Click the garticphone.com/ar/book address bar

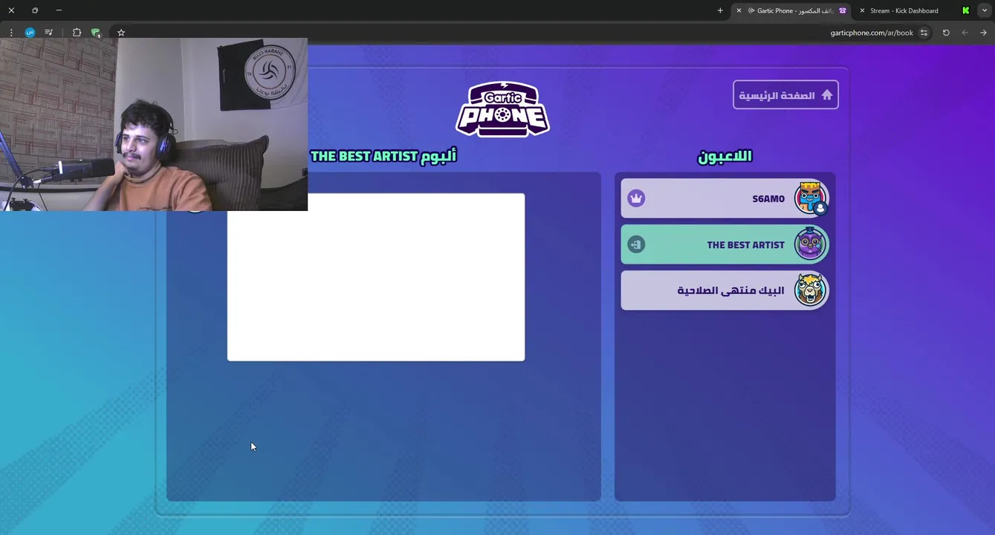tap(871, 33)
